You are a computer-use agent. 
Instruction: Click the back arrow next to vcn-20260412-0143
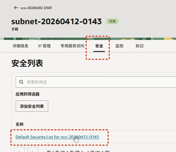point(16,8)
